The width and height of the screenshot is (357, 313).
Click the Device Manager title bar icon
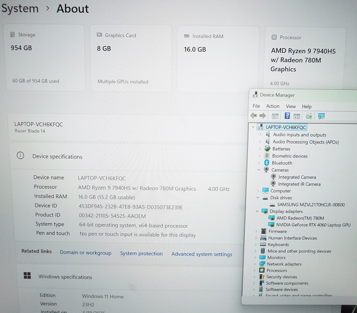(255, 94)
